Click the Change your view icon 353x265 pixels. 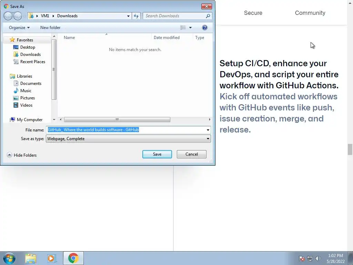tap(183, 28)
